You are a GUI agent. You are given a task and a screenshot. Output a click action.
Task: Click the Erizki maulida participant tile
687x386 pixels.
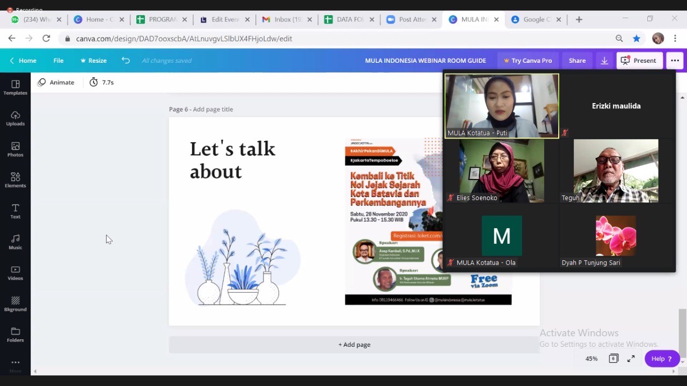click(616, 106)
